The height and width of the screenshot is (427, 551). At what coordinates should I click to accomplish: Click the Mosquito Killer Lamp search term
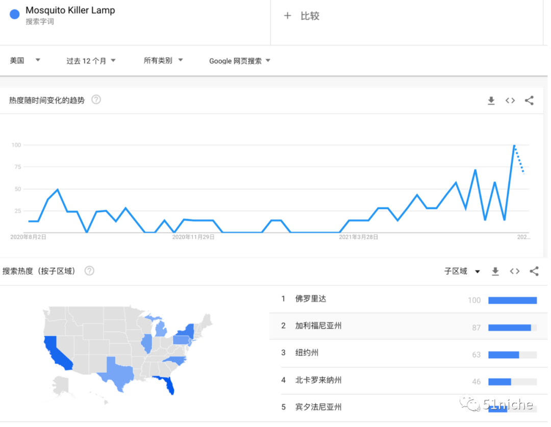point(70,11)
